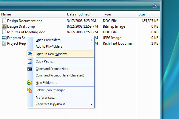The width and height of the screenshot is (179, 119).
Task: Click the Design Document.doc file icon
Action: (x=4, y=21)
